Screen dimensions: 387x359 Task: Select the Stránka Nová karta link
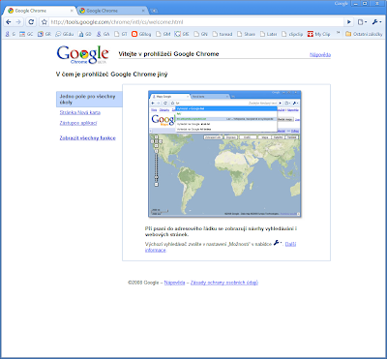click(x=80, y=112)
